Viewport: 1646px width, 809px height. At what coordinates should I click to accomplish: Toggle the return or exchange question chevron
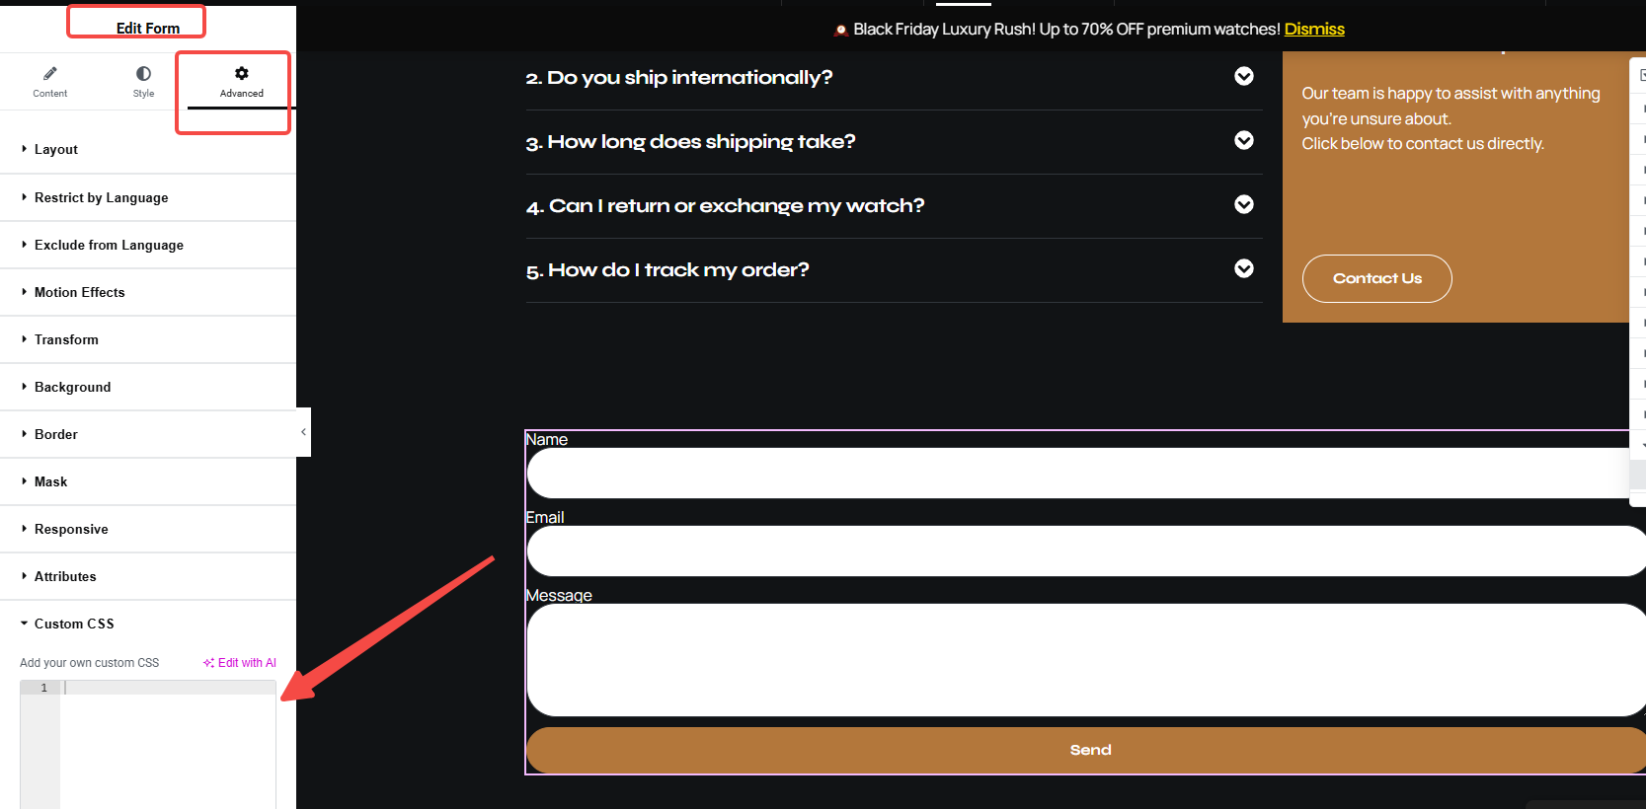tap(1244, 205)
